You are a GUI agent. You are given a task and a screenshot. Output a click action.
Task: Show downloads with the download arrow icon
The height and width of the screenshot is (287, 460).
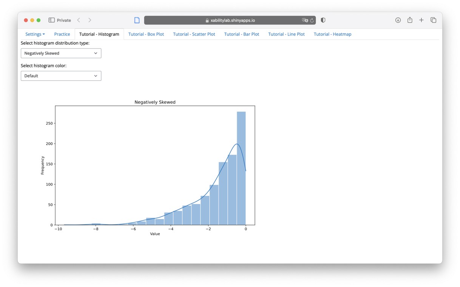click(398, 20)
